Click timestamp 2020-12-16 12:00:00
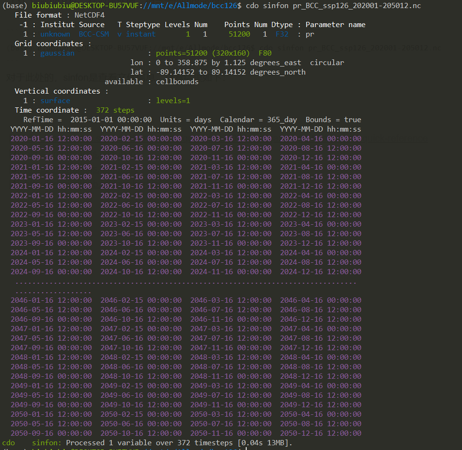The width and height of the screenshot is (462, 450). [320, 158]
